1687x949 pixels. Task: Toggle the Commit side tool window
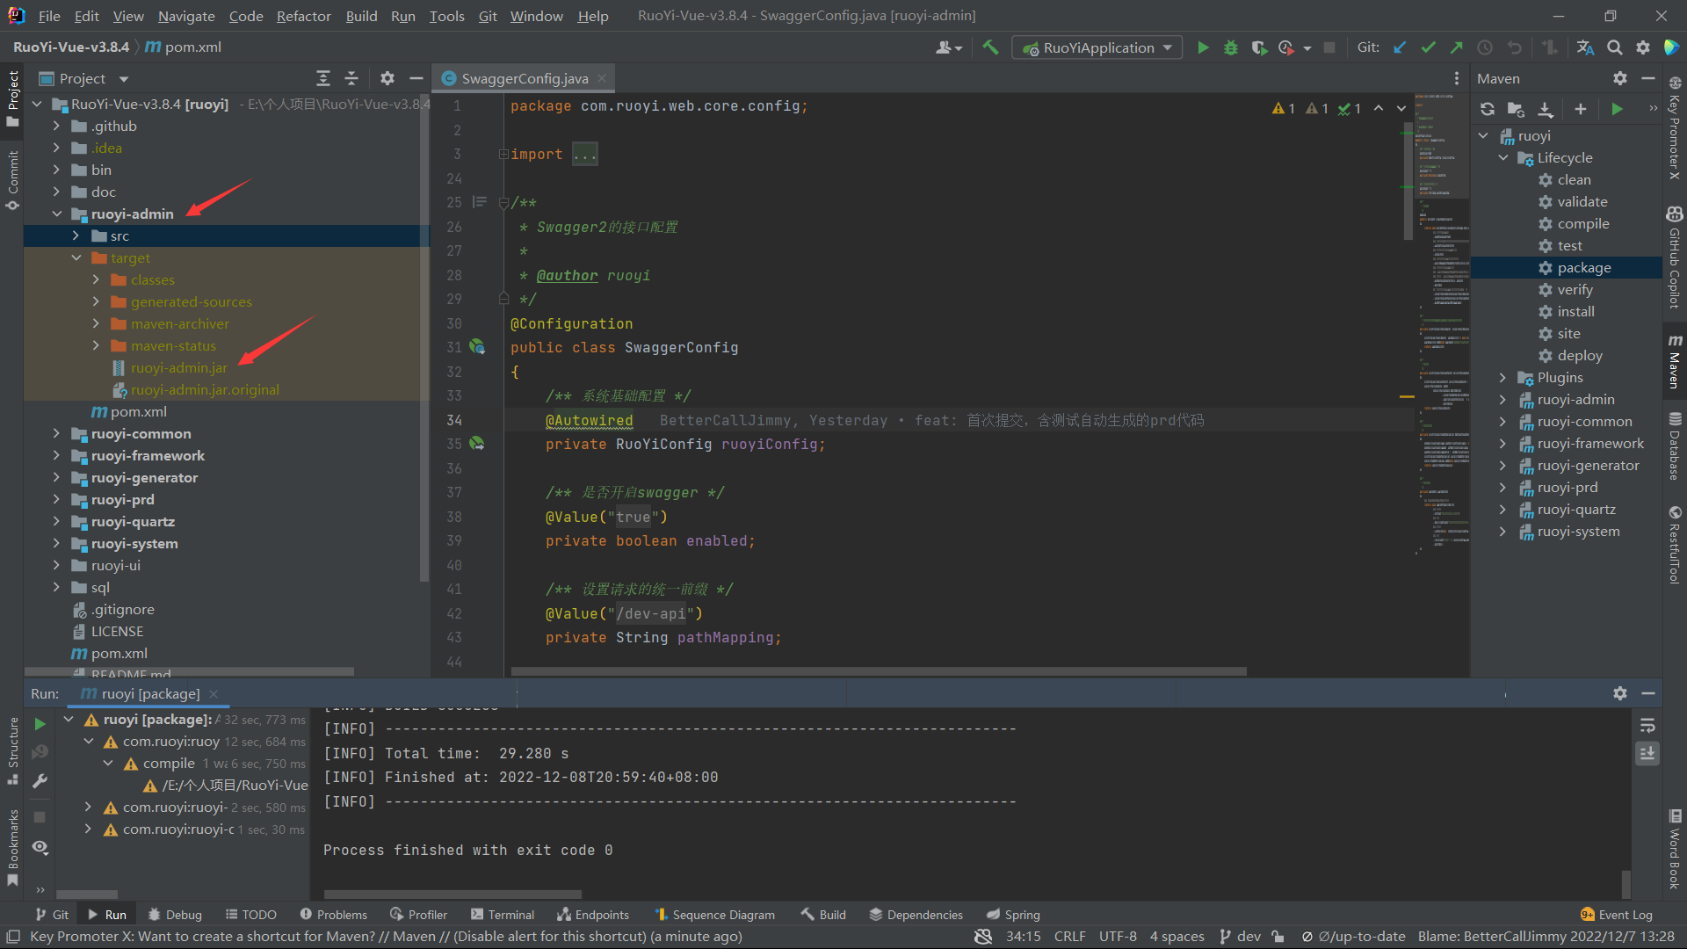pyautogui.click(x=13, y=180)
